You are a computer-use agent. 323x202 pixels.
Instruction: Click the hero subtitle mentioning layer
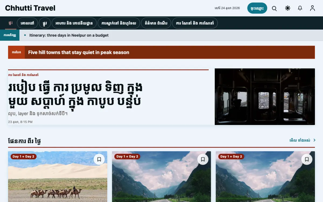coord(38,114)
